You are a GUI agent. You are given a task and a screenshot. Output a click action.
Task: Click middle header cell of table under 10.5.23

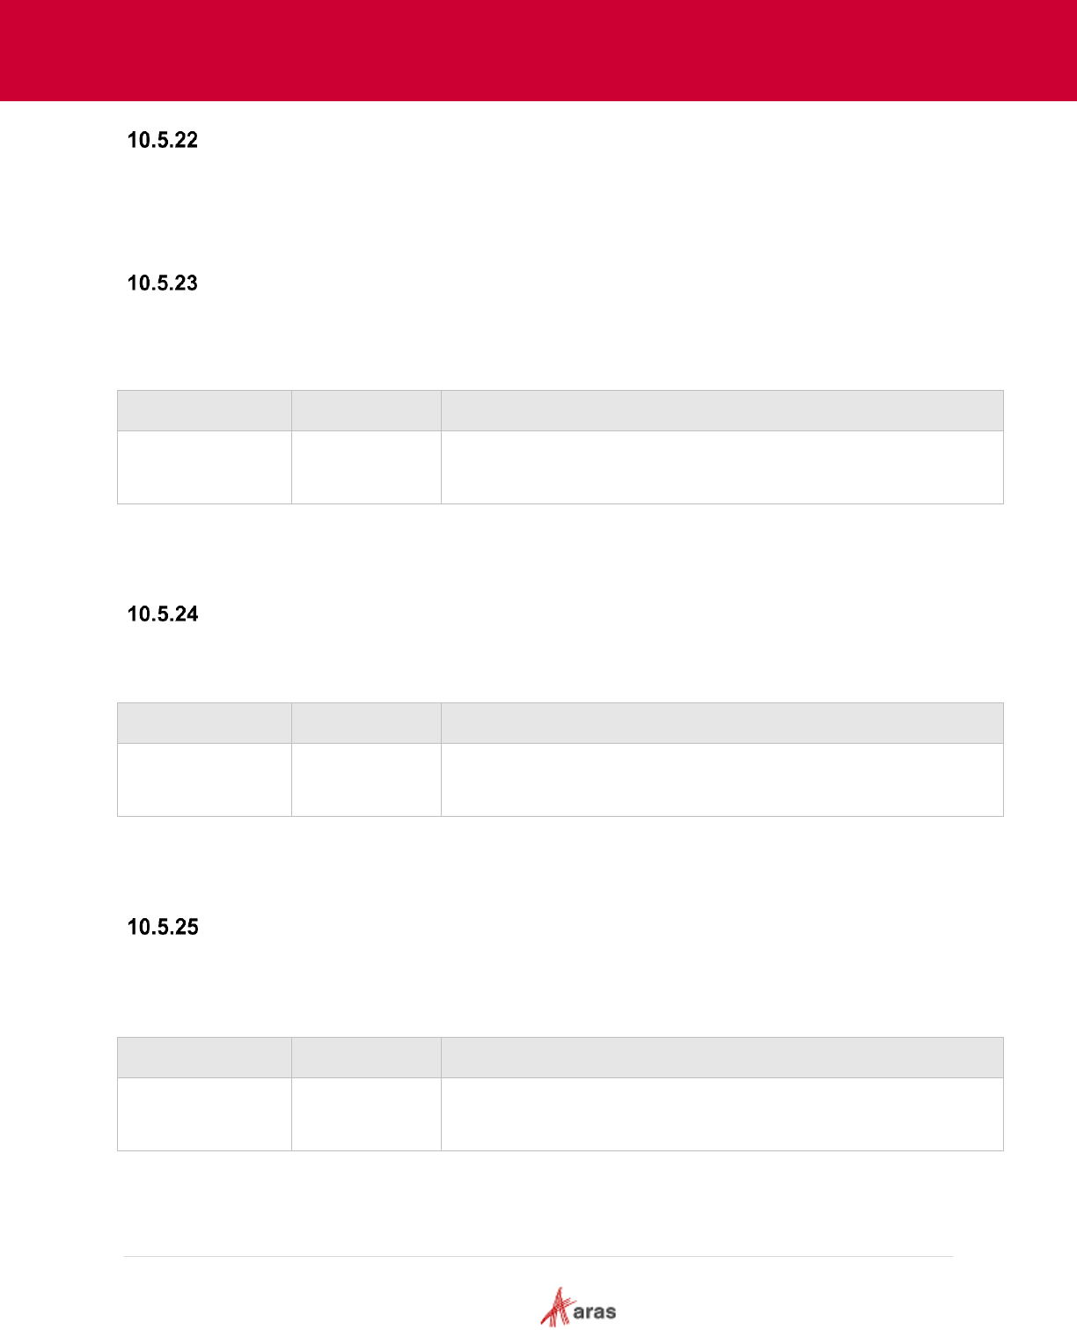click(x=366, y=410)
